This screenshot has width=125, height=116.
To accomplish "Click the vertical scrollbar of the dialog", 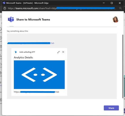I will click(x=123, y=66).
